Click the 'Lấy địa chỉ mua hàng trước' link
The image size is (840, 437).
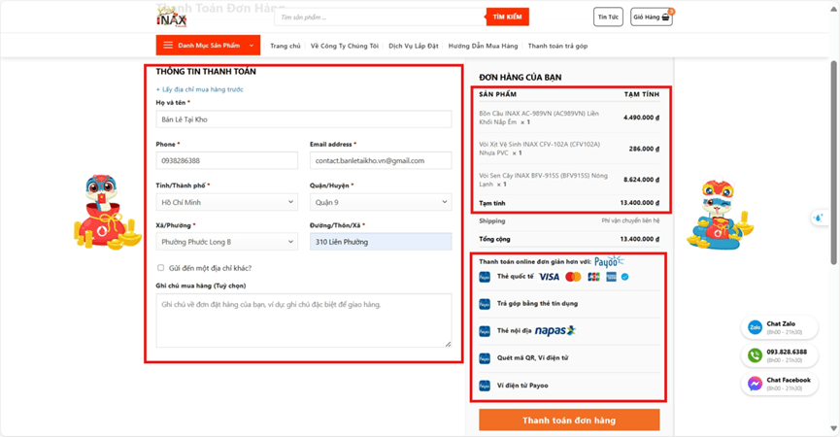tap(200, 89)
